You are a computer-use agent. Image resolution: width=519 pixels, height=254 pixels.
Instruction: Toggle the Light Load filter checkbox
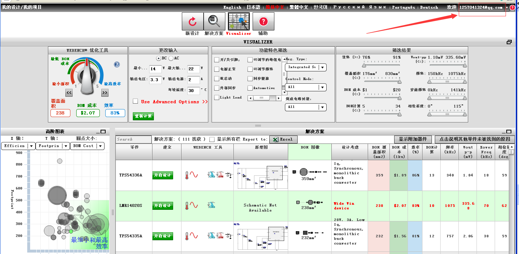(x=217, y=97)
